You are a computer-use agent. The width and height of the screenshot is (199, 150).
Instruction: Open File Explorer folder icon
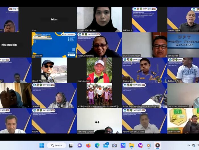132,145
